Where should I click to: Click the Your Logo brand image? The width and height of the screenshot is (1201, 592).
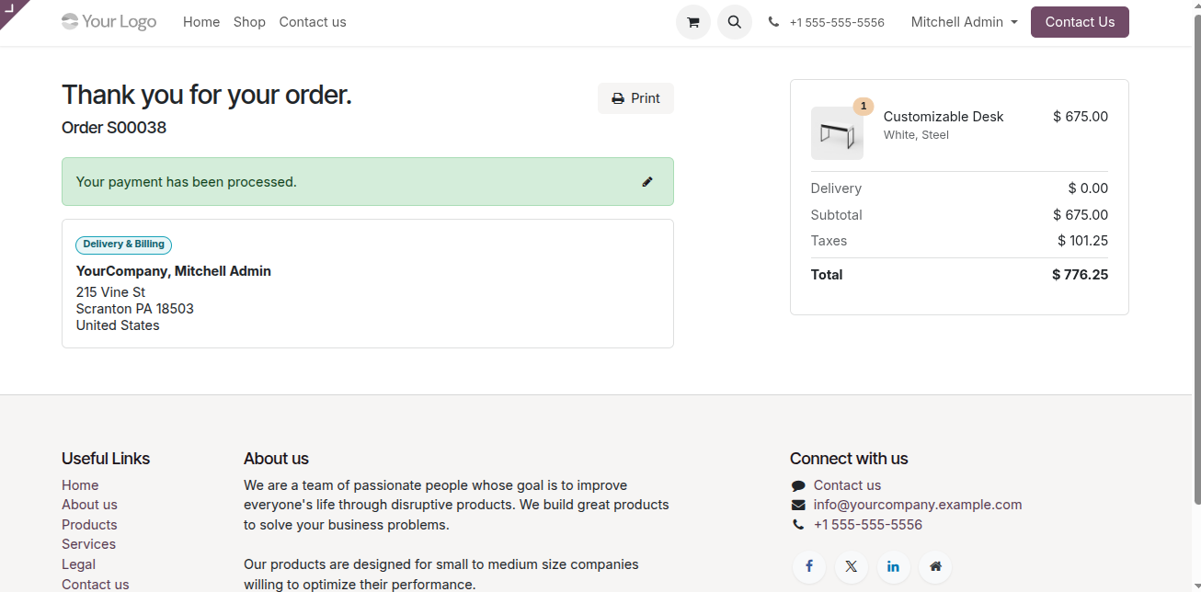tap(109, 22)
